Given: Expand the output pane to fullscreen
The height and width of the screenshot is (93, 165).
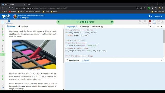Looking at the screenshot, I should (162, 60).
